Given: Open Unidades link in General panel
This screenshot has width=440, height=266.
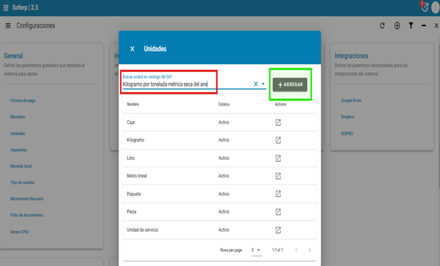Looking at the screenshot, I should [x=18, y=134].
